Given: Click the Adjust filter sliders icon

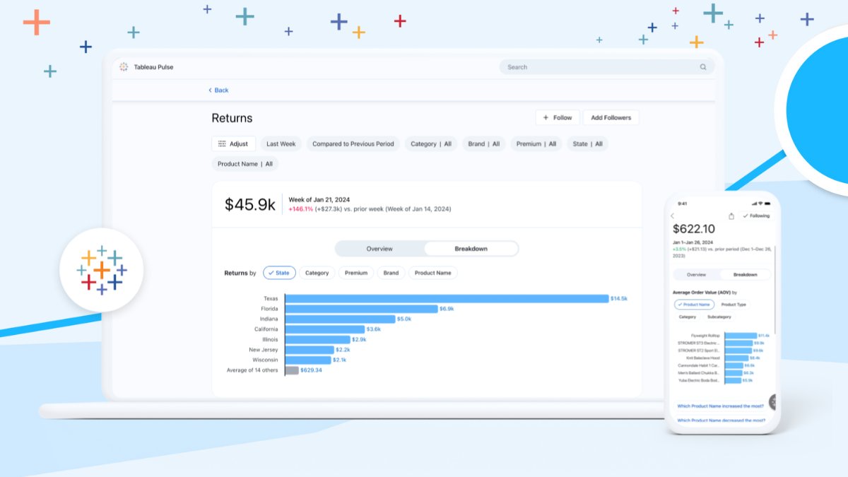Looking at the screenshot, I should [222, 143].
